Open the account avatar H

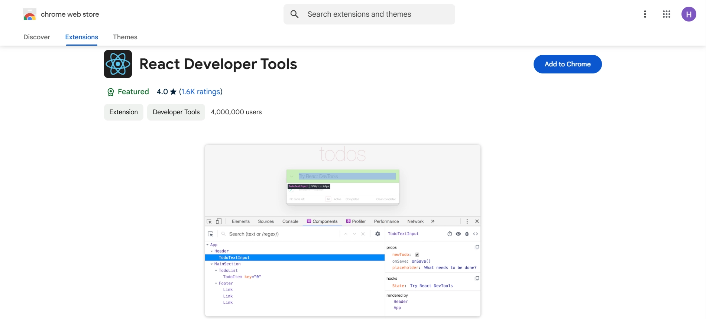[689, 14]
